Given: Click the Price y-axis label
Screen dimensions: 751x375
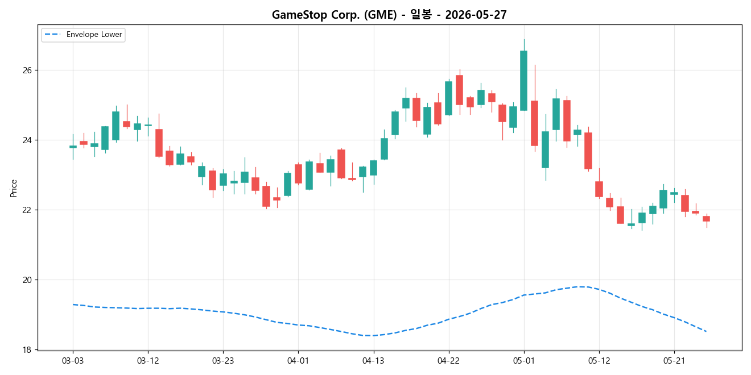Looking at the screenshot, I should 14,188.
